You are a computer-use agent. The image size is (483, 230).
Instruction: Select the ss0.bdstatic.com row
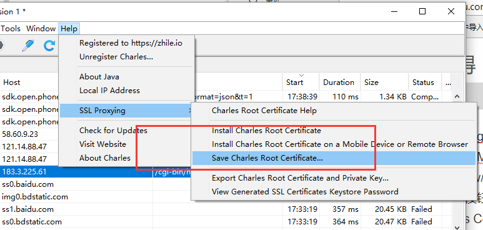tap(32, 222)
